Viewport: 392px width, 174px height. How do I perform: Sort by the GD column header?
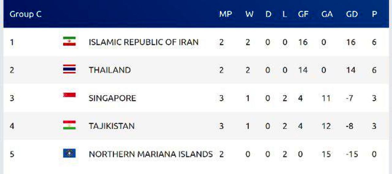[352, 15]
